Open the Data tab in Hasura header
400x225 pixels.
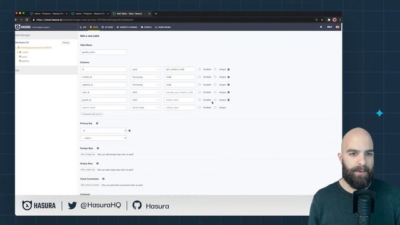click(94, 27)
